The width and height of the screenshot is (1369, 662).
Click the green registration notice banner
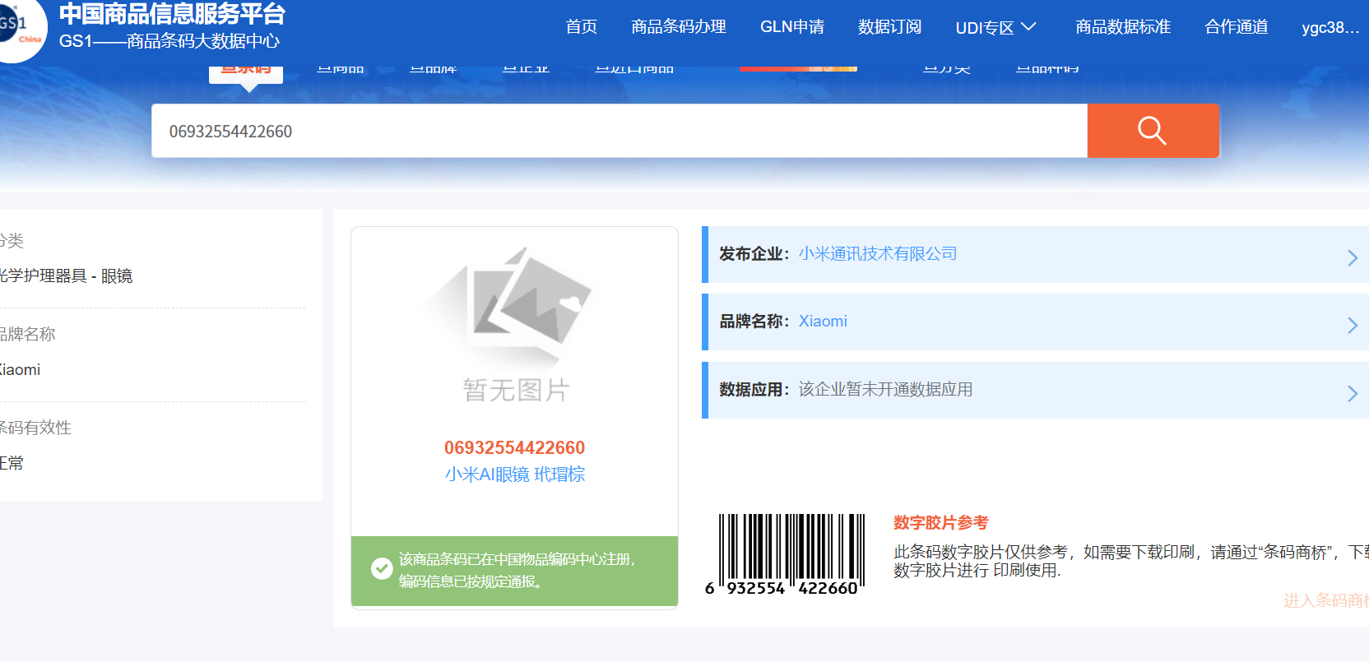pos(515,571)
